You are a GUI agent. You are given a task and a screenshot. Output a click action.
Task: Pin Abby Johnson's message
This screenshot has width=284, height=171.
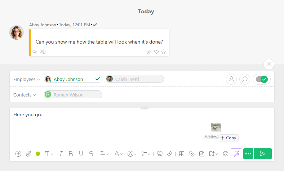tap(149, 52)
